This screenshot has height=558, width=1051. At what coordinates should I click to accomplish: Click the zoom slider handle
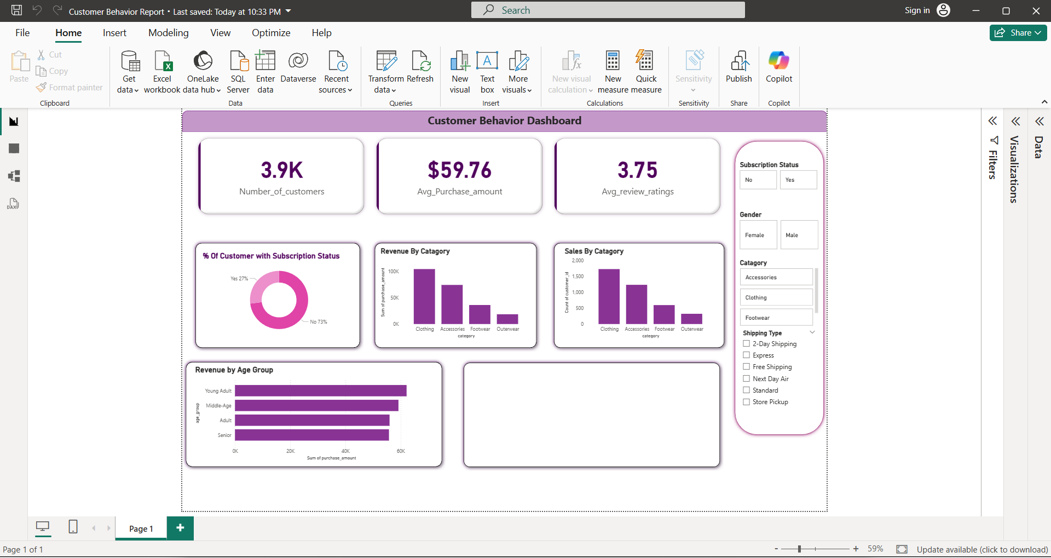(799, 549)
